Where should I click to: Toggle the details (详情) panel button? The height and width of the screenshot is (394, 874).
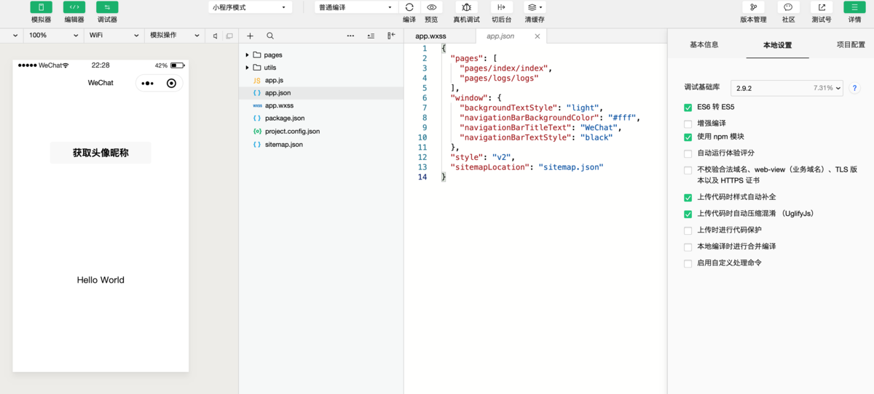(x=854, y=7)
